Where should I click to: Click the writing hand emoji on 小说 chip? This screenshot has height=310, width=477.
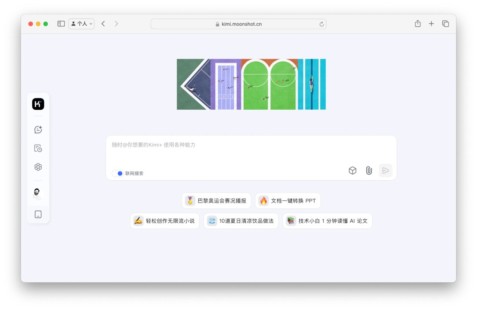[138, 221]
